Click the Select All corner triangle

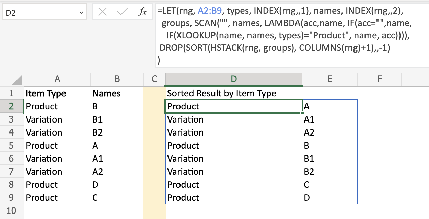click(x=18, y=80)
